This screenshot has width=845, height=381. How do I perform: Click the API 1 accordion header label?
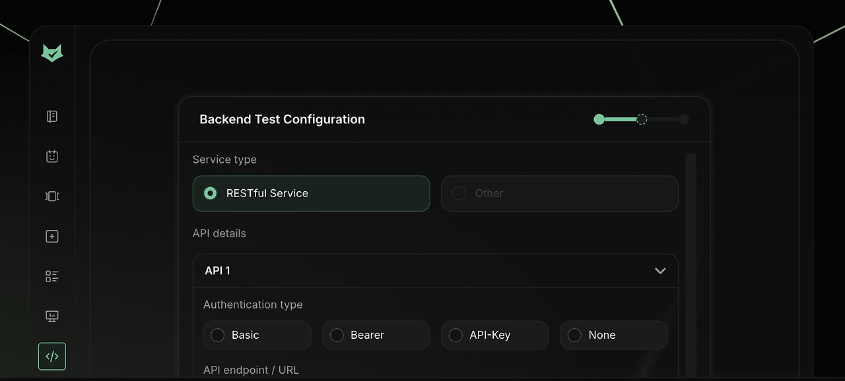218,271
